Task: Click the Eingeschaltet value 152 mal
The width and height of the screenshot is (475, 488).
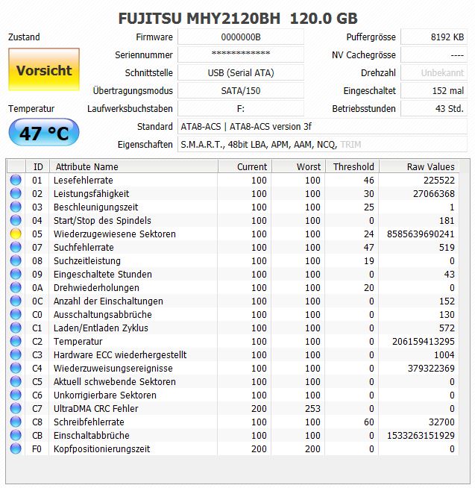Action: pyautogui.click(x=434, y=90)
